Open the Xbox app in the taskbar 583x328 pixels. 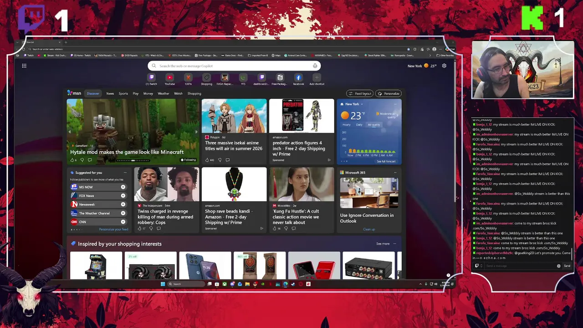(x=225, y=284)
